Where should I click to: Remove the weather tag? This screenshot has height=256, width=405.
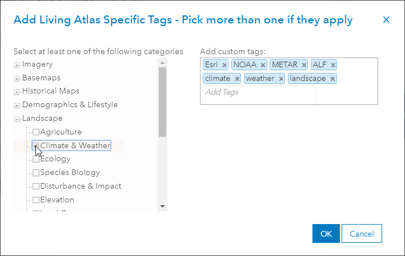281,79
